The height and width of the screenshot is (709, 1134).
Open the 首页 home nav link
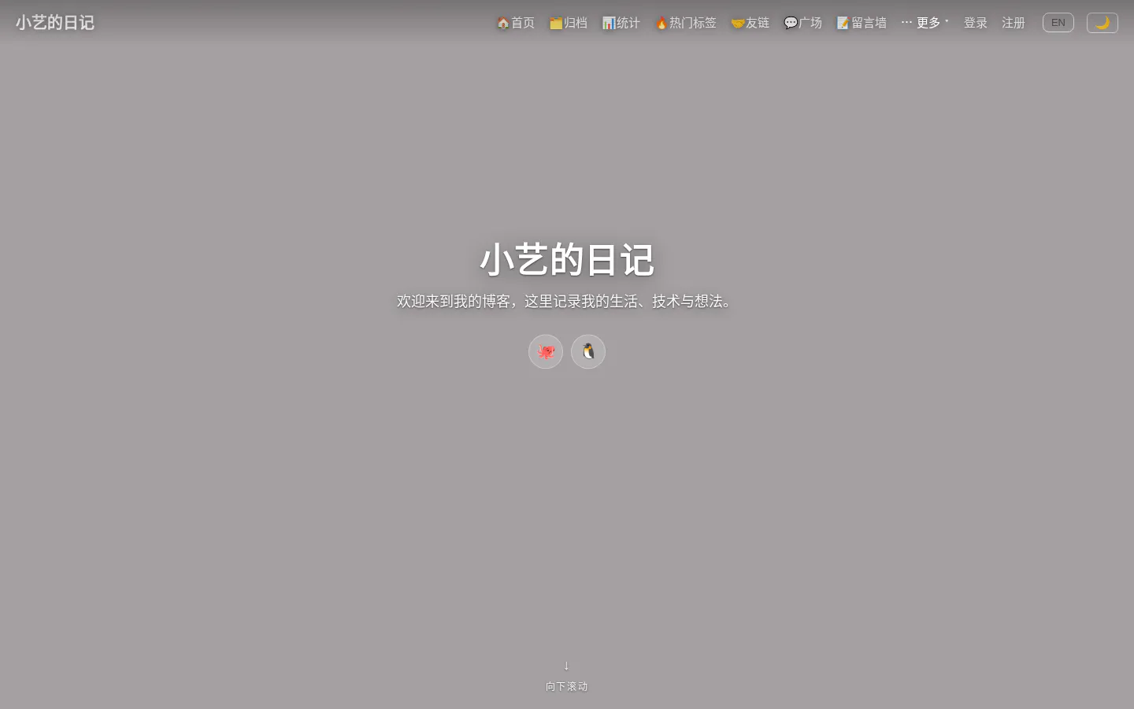tap(515, 23)
